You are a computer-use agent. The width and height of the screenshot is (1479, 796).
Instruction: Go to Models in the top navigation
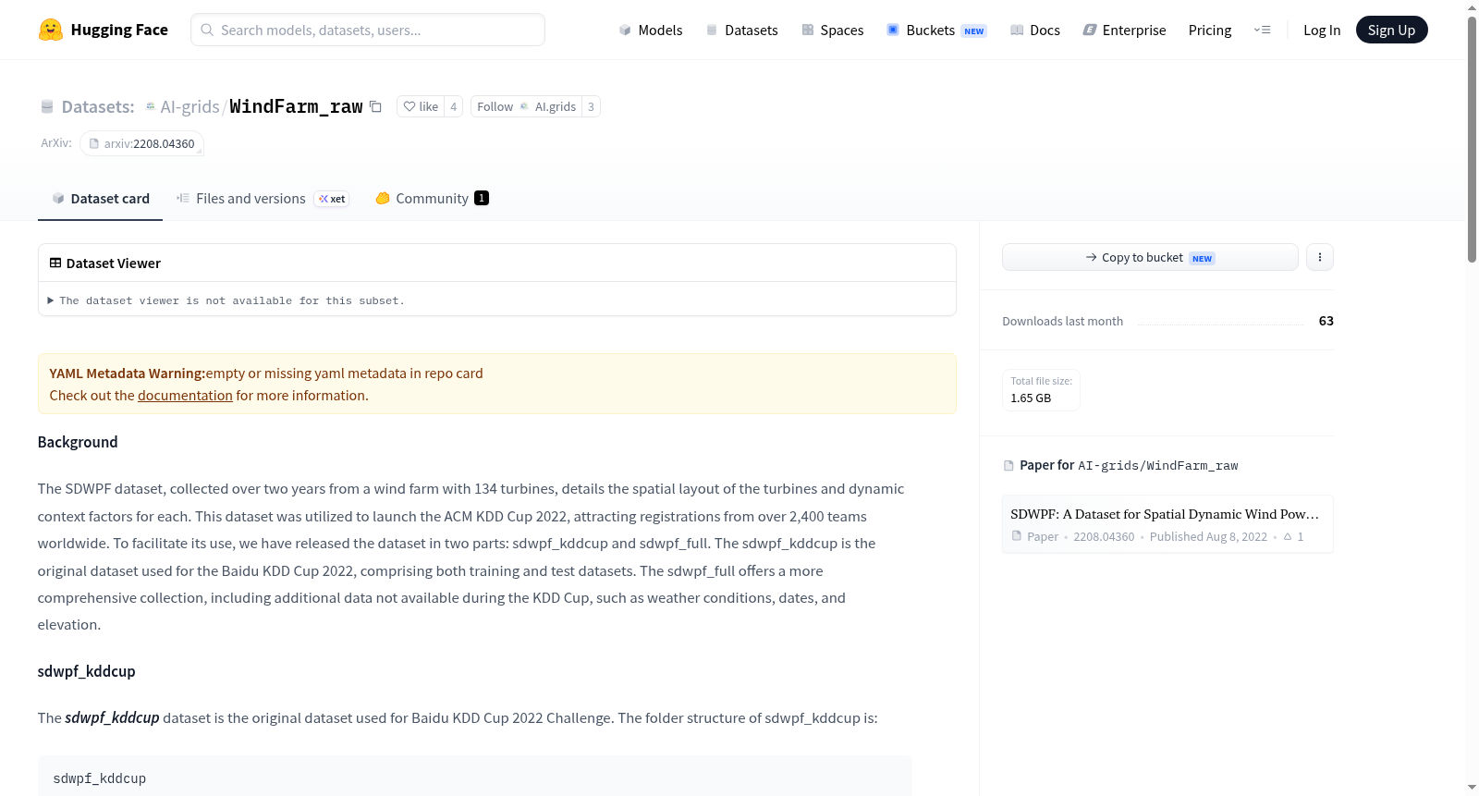point(651,30)
